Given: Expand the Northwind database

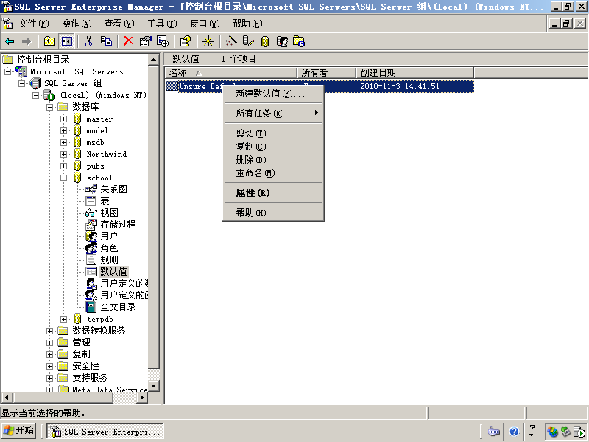Looking at the screenshot, I should tap(64, 154).
